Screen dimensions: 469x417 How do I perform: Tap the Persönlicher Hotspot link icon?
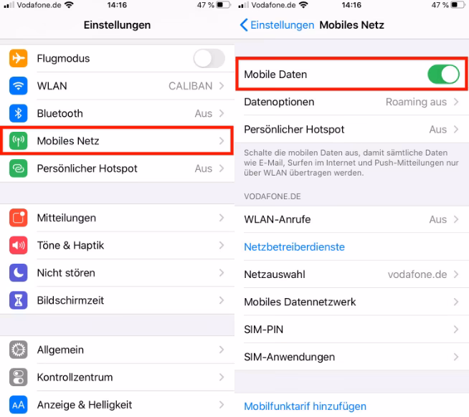click(x=18, y=168)
